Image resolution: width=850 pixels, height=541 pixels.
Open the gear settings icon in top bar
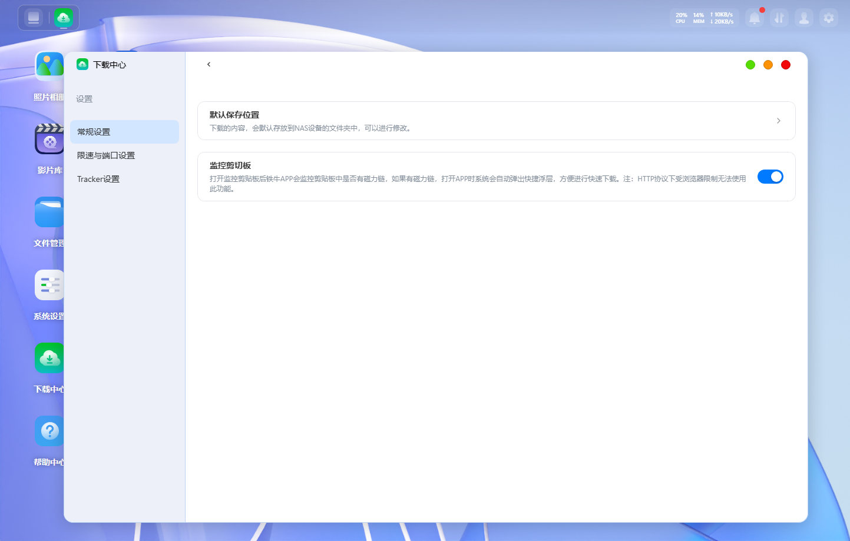click(x=829, y=18)
